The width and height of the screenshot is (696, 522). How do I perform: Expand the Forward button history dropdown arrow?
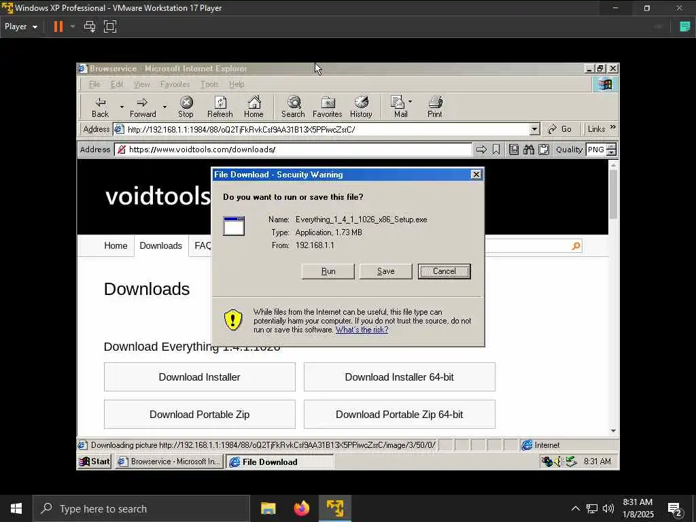(x=164, y=107)
